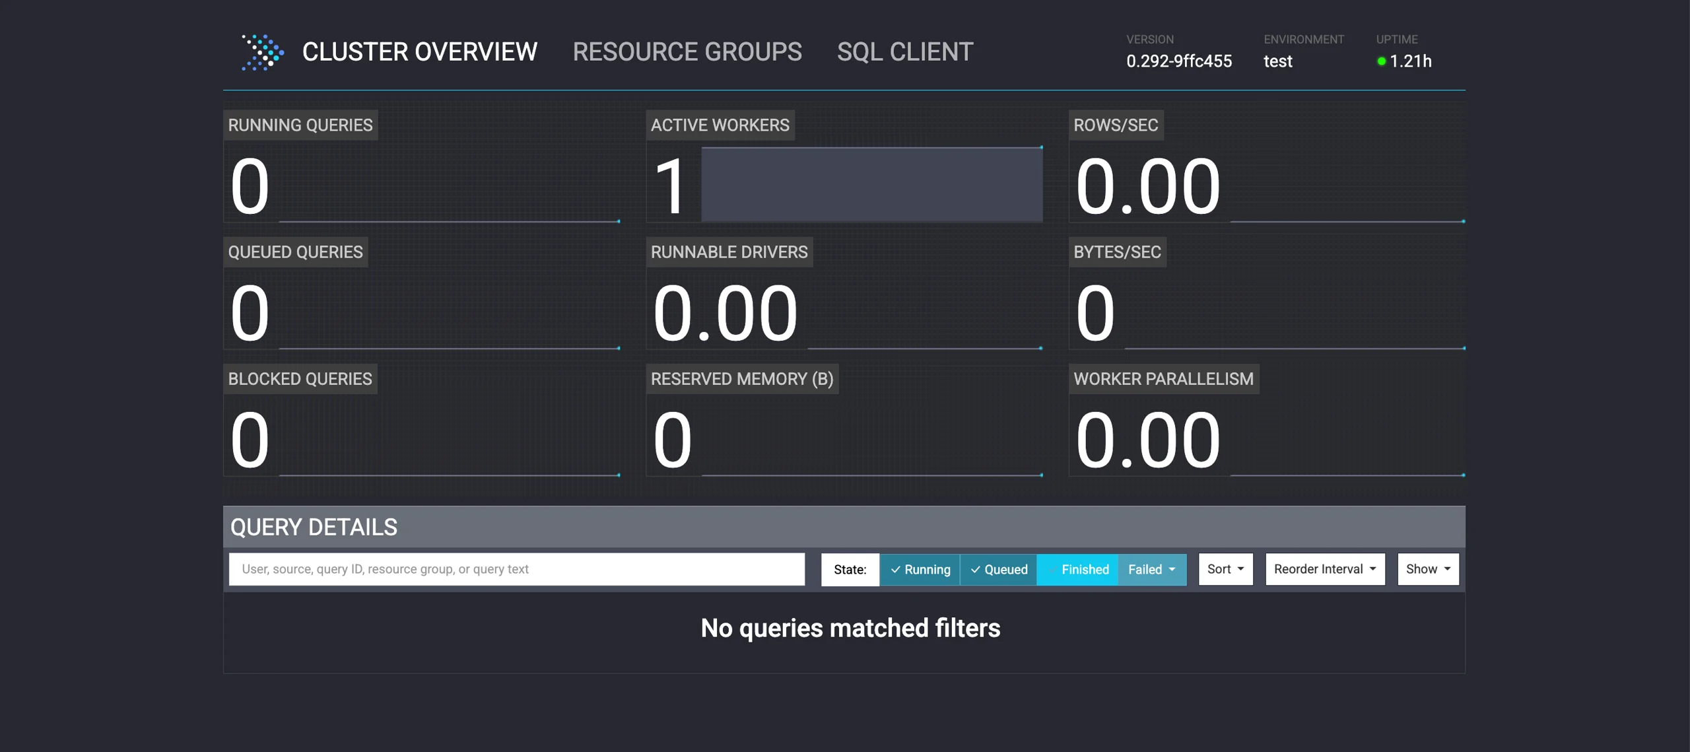Click the Reserved Memory value

(672, 440)
